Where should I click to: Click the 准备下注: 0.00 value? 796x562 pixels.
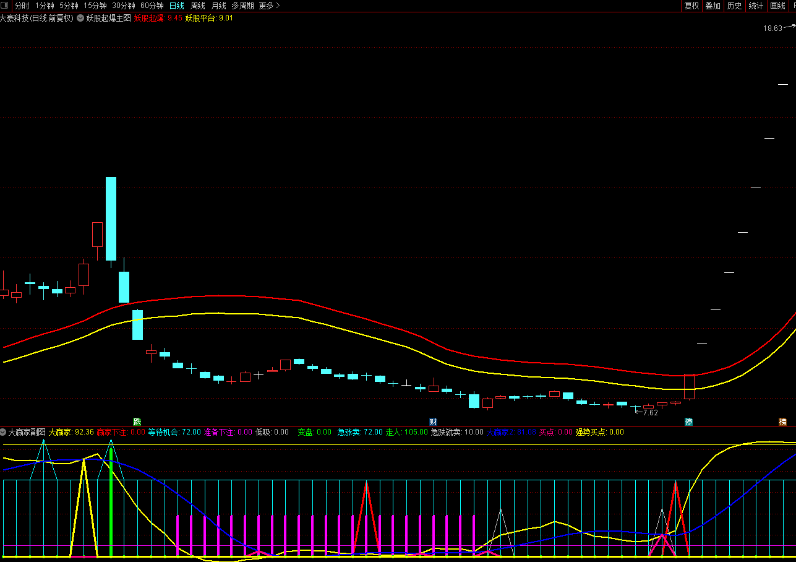[x=228, y=431]
